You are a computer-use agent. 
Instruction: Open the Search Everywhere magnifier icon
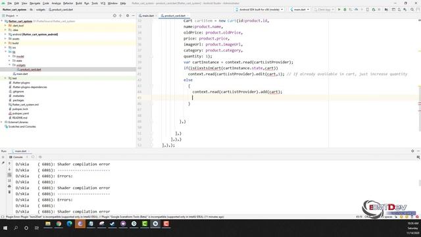pyautogui.click(x=412, y=9)
